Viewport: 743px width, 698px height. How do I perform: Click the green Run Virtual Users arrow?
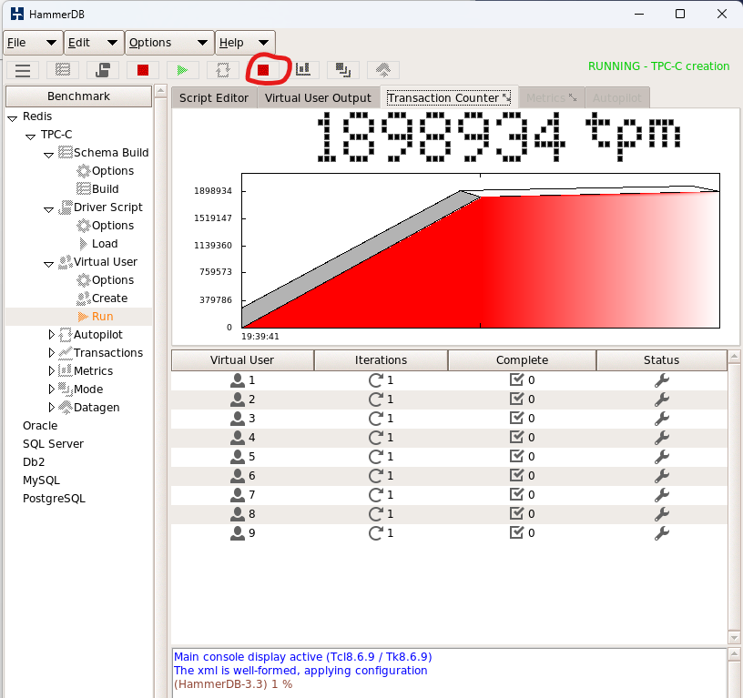tap(182, 70)
